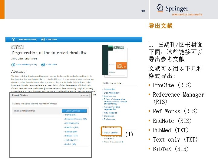Click the Abstract heading

(x=18, y=72)
